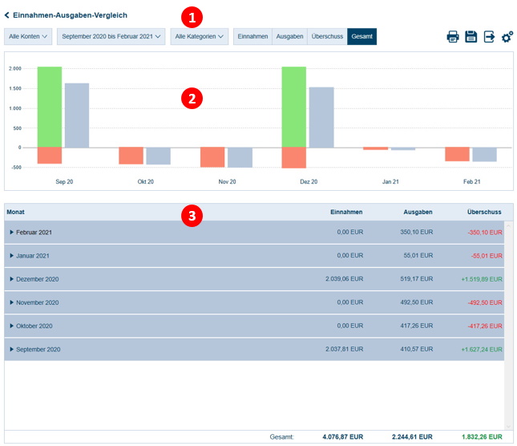Image resolution: width=517 pixels, height=446 pixels.
Task: Click the blue-gray Okt 20 surplus bar
Action: (158, 156)
